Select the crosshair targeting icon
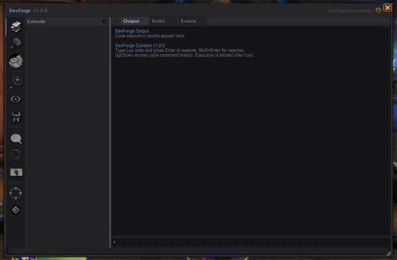 pyautogui.click(x=15, y=192)
